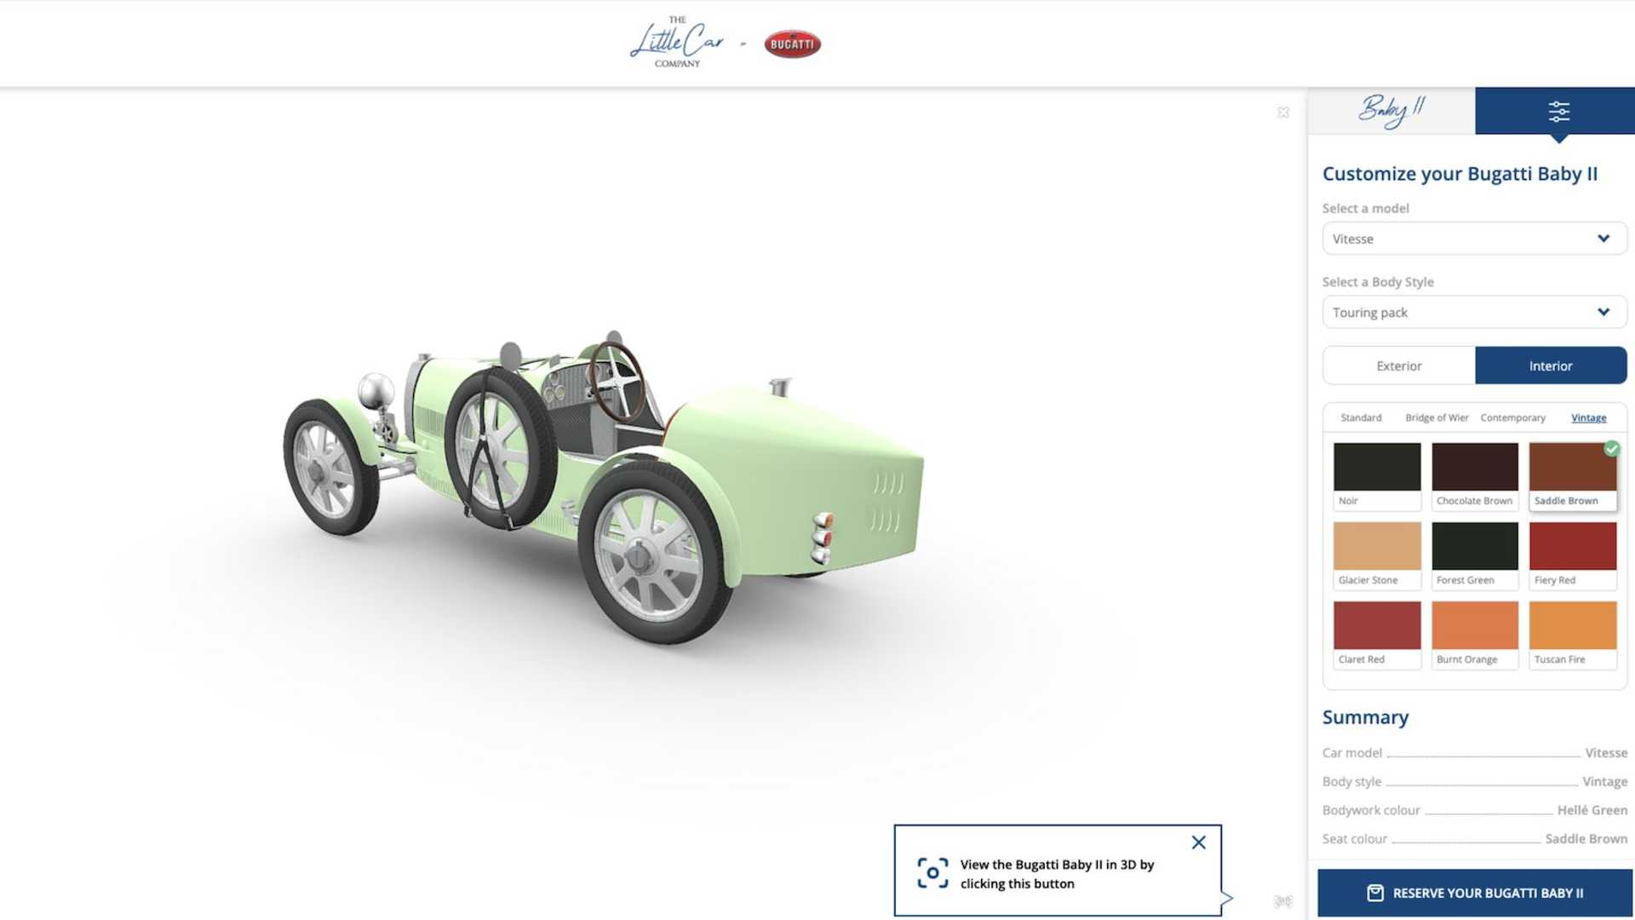Click the Baby II logo tab

[1391, 111]
